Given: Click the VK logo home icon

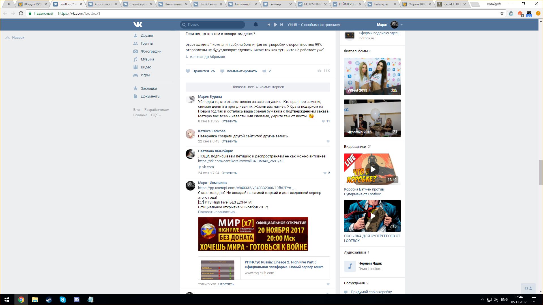Looking at the screenshot, I should [x=138, y=25].
